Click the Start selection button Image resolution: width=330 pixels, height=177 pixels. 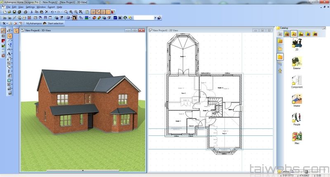tap(53, 23)
